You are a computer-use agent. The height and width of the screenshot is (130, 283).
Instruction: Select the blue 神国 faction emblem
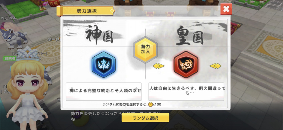103,65
